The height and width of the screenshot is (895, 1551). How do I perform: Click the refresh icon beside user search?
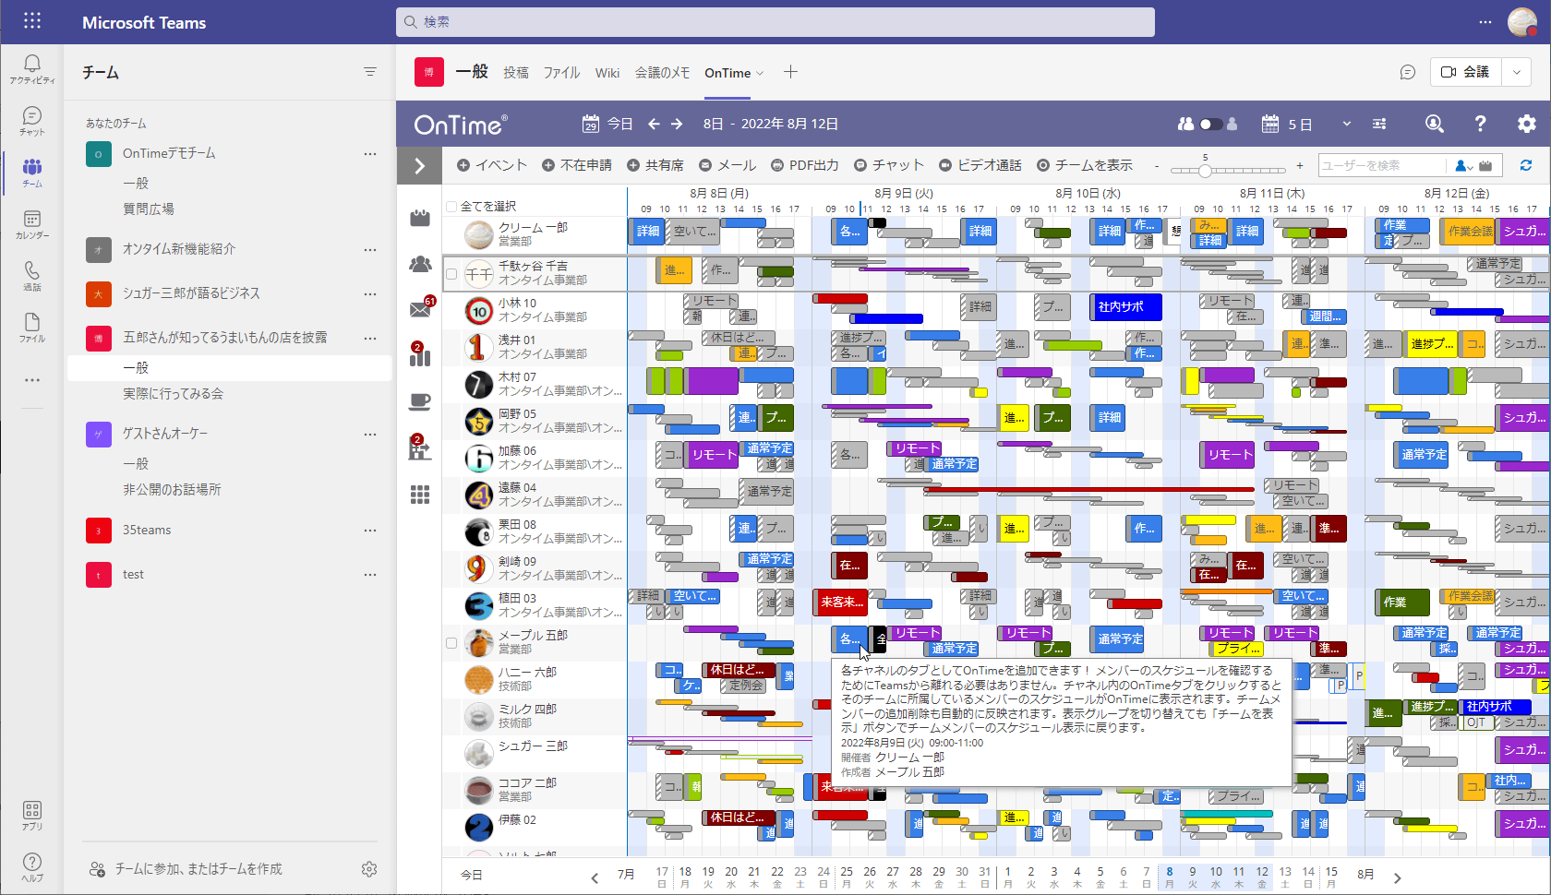pyautogui.click(x=1527, y=165)
